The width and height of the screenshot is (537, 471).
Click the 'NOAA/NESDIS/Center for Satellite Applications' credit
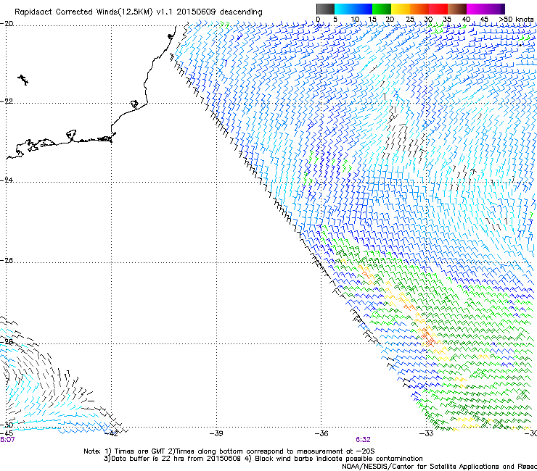click(439, 466)
